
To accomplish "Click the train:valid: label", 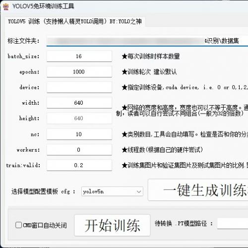I will pyautogui.click(x=23, y=165).
